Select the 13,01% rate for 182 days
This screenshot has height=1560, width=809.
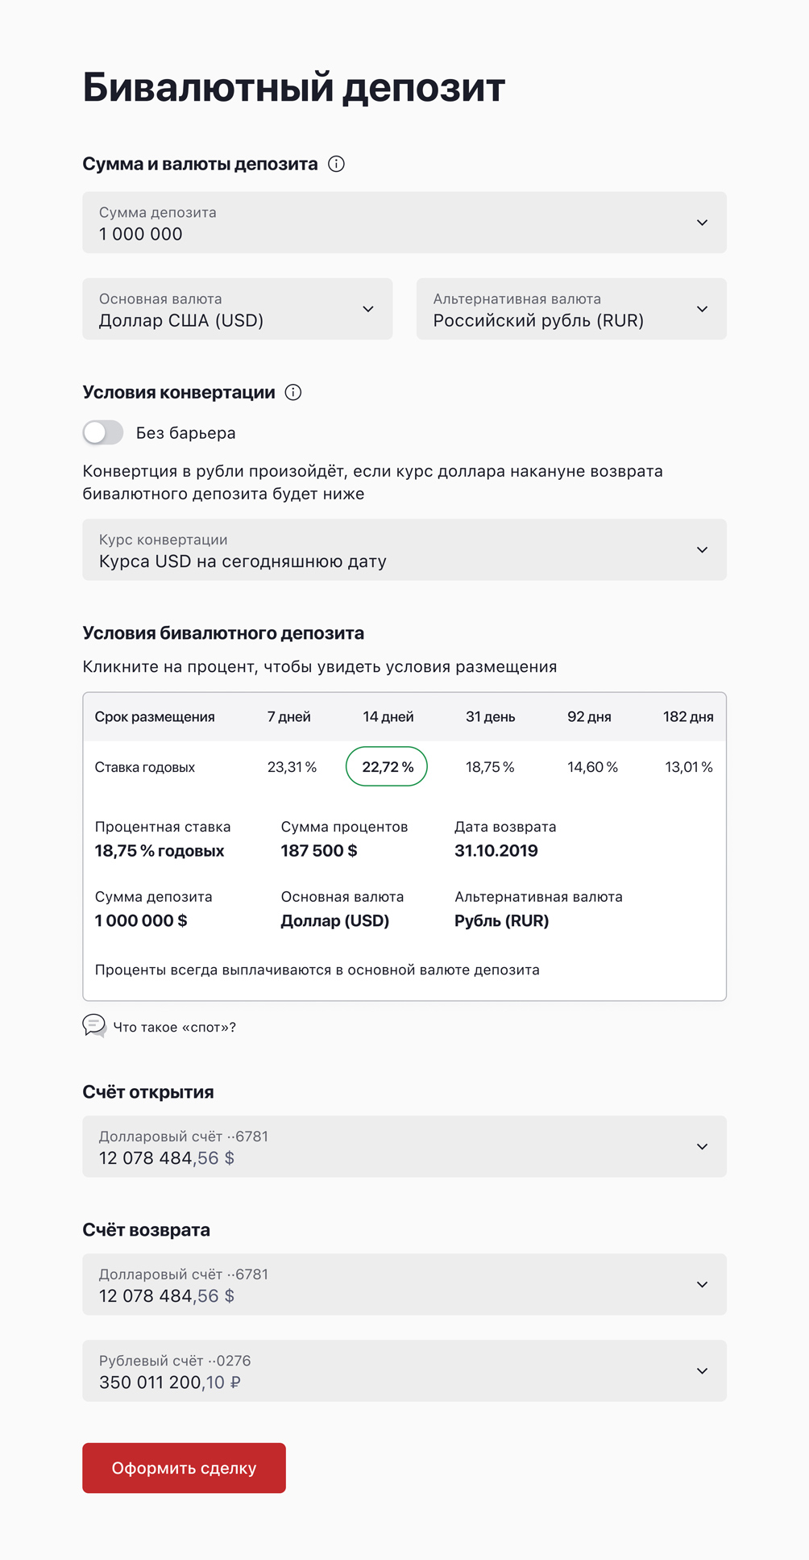click(688, 766)
